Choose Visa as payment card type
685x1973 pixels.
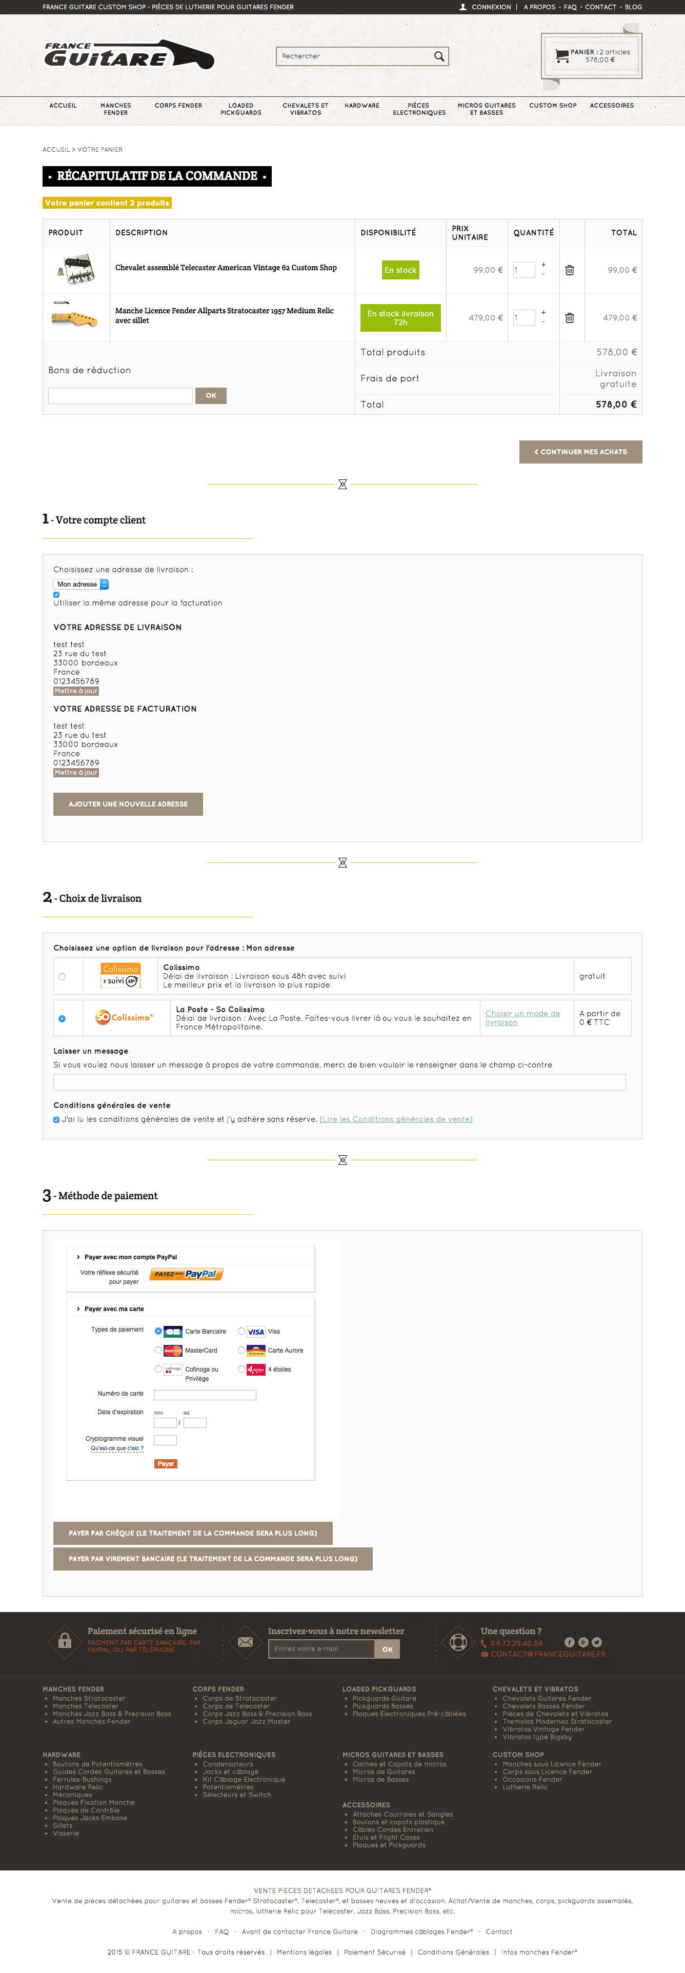[x=241, y=1331]
